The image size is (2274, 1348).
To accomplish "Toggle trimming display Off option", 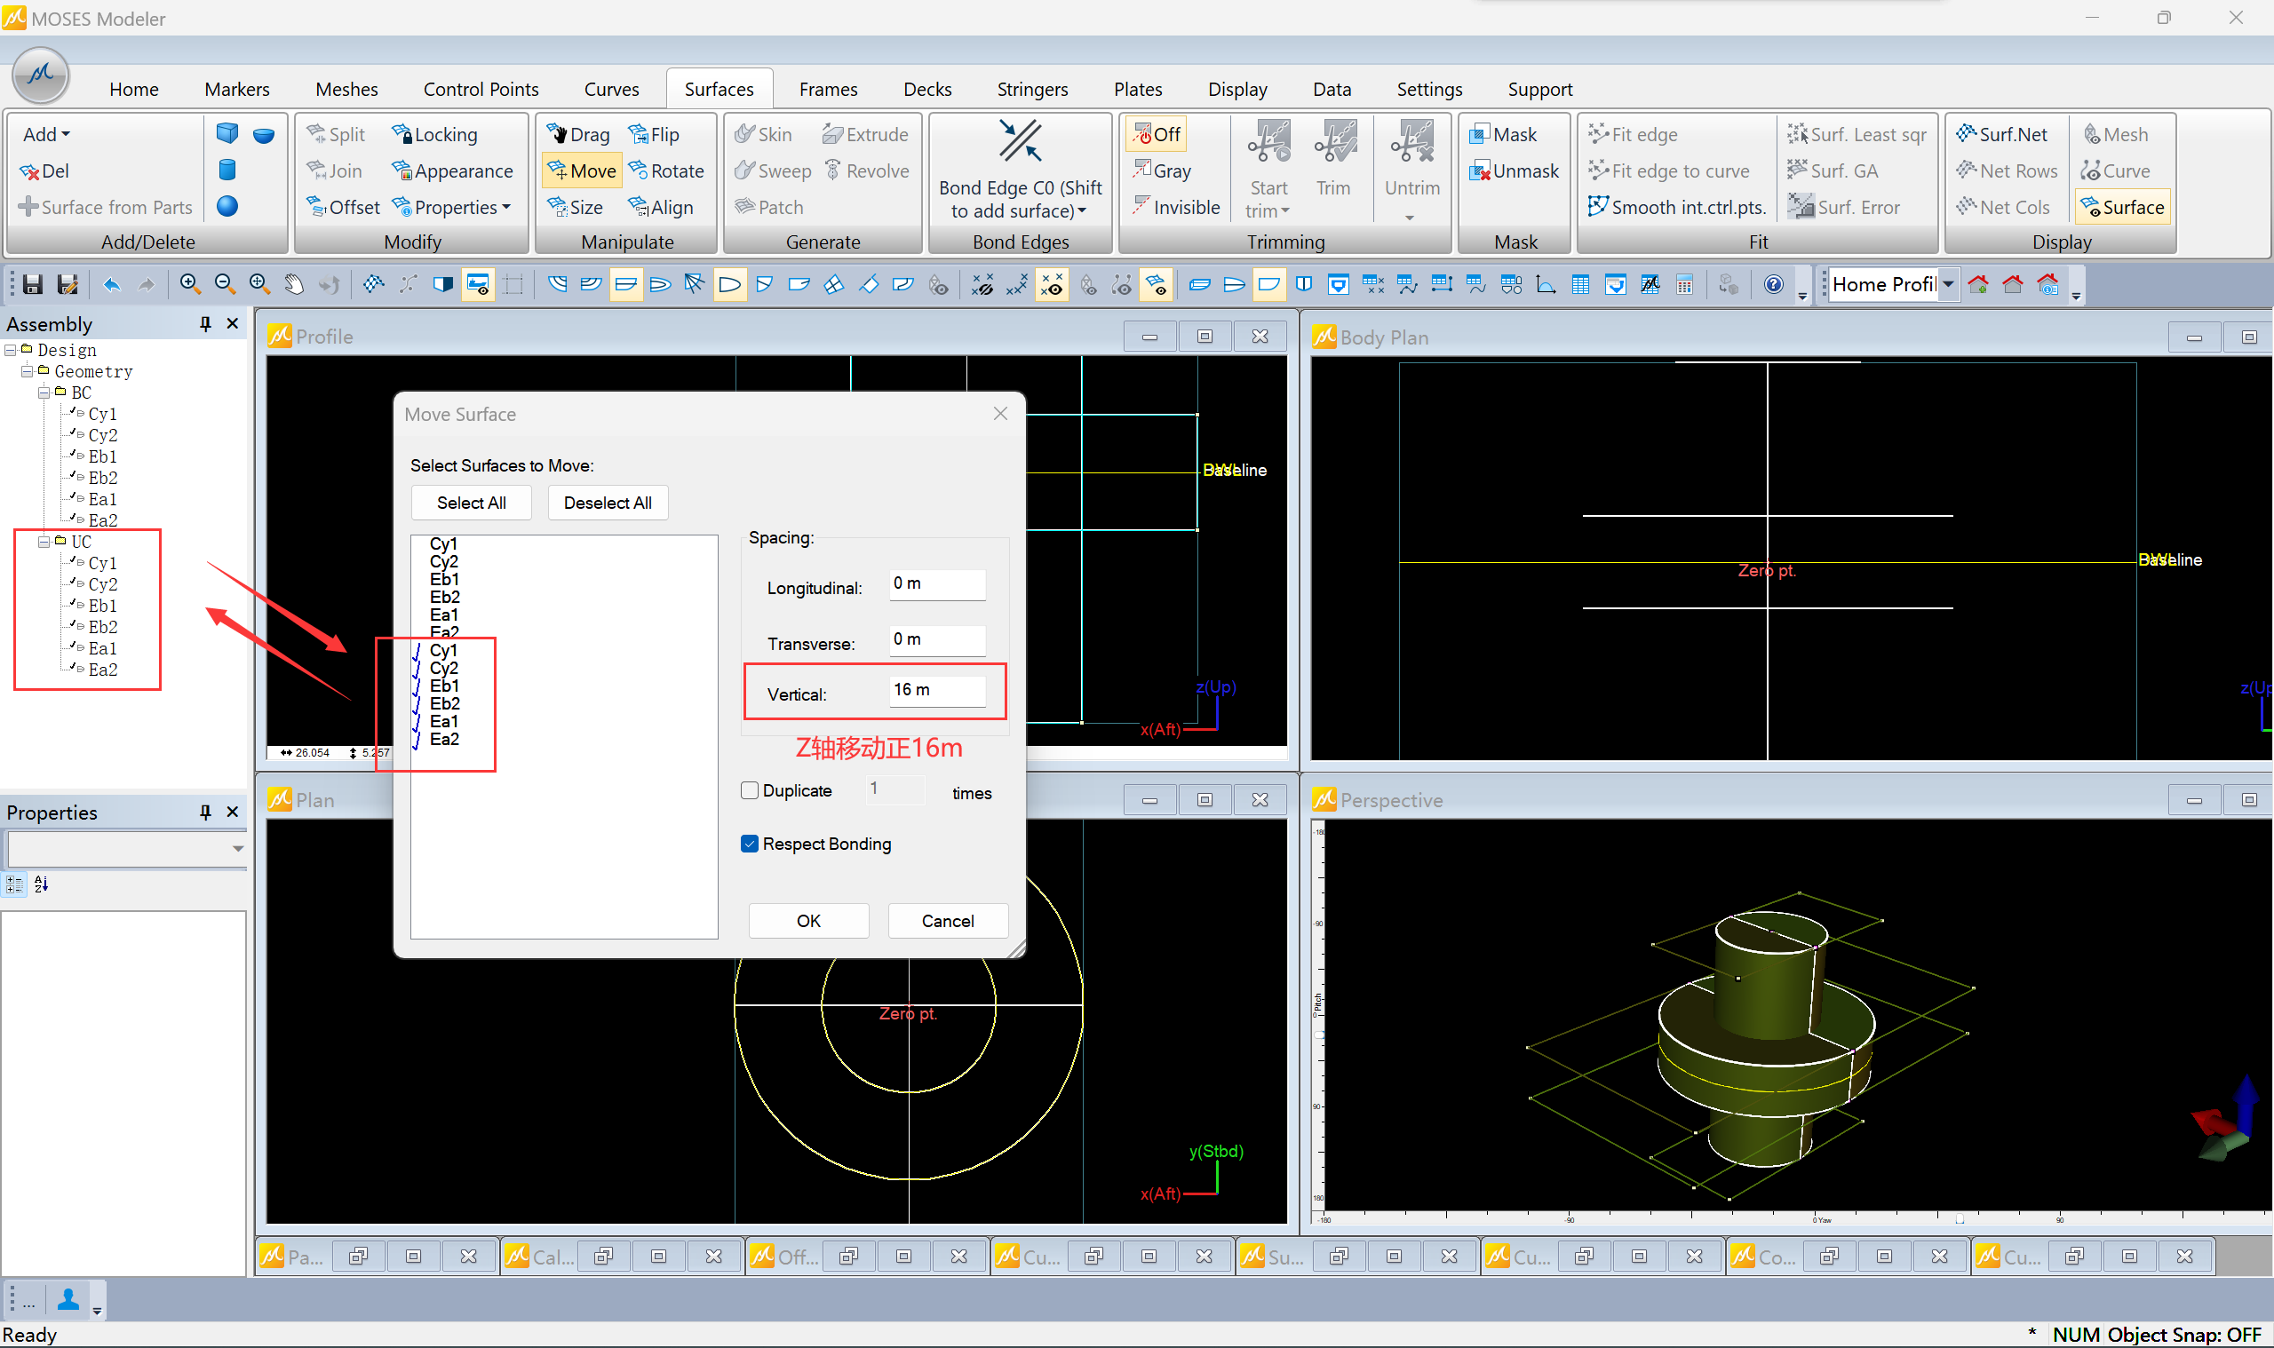I will [1155, 134].
